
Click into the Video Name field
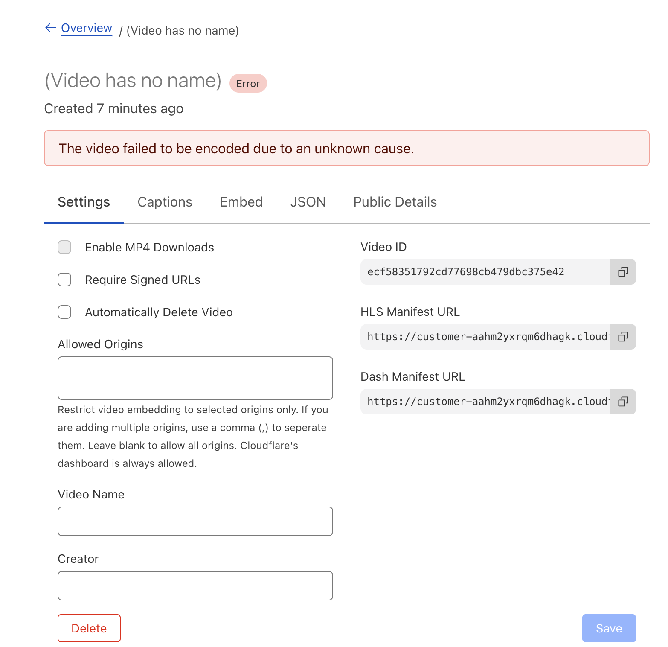[195, 521]
